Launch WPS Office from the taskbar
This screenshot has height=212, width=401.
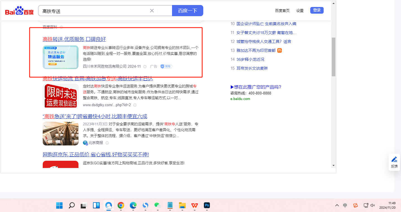tap(194, 206)
